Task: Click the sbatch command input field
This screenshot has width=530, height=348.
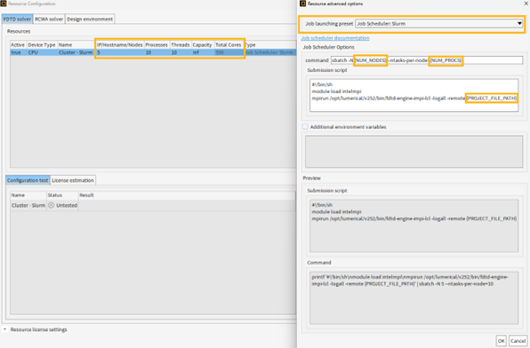Action: tap(427, 60)
